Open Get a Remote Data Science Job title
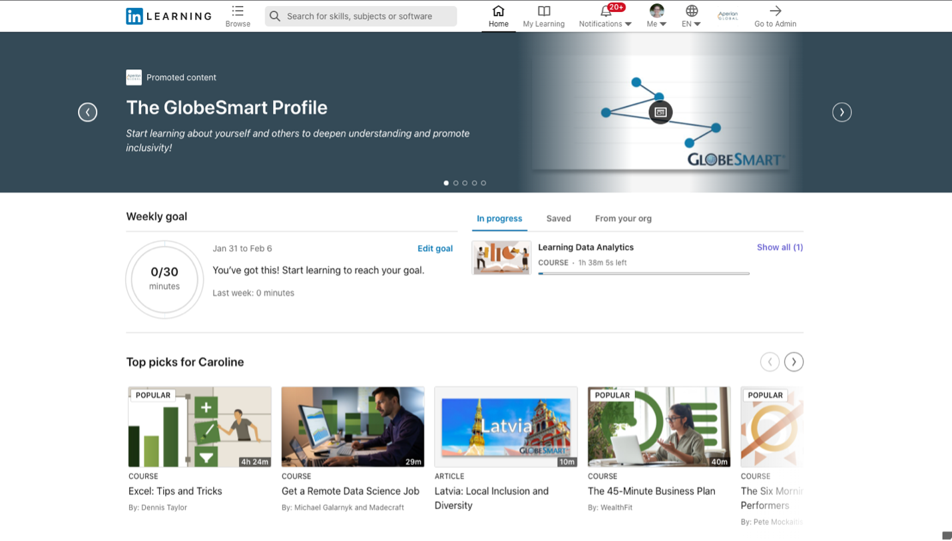 click(x=350, y=491)
